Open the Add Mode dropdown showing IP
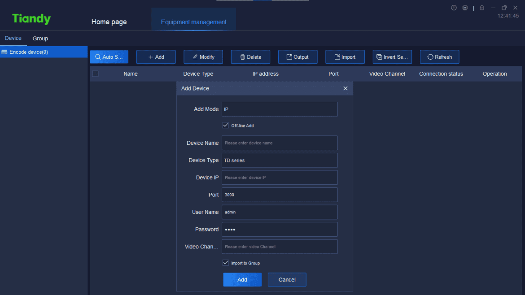Viewport: 525px width, 295px height. [279, 109]
